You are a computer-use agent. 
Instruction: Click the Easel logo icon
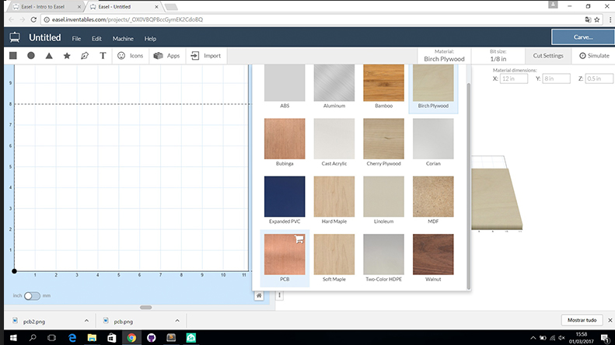(x=15, y=37)
